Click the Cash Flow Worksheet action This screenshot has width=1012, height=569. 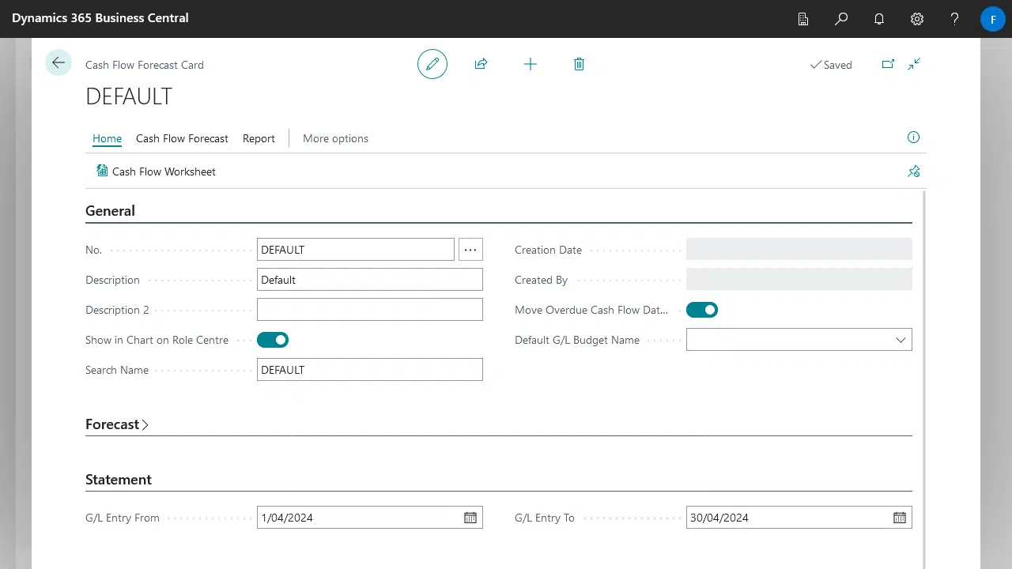click(156, 171)
